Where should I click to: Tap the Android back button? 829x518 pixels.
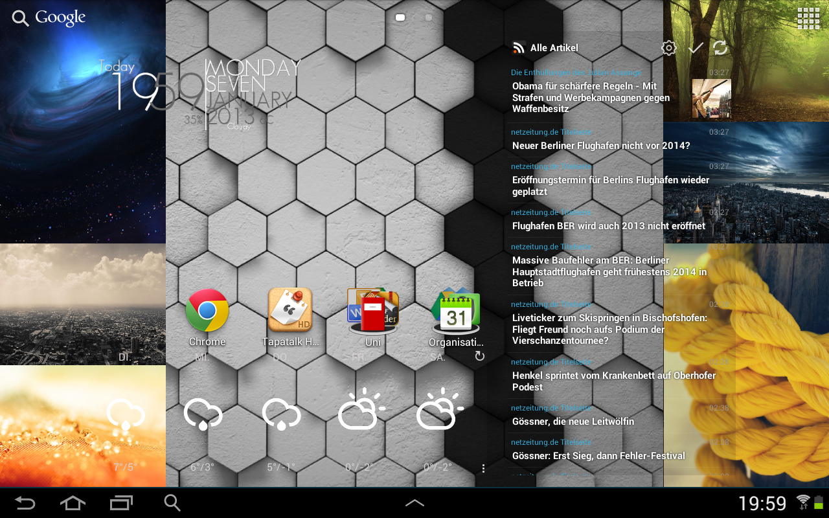coord(25,503)
